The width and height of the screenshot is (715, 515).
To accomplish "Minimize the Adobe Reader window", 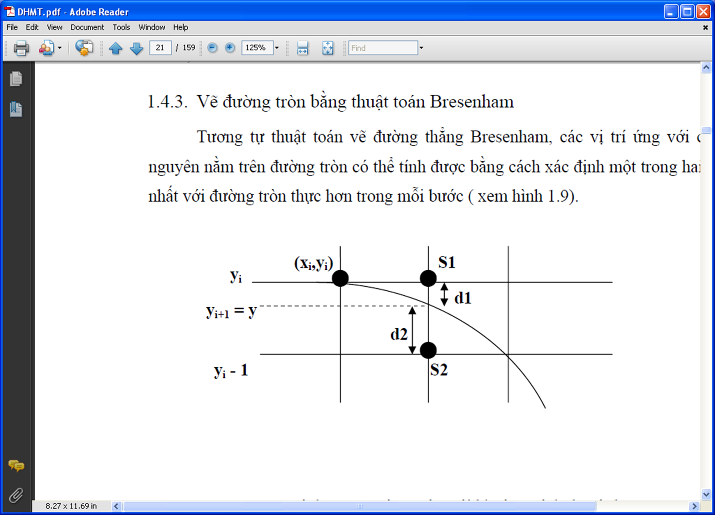I will [671, 12].
